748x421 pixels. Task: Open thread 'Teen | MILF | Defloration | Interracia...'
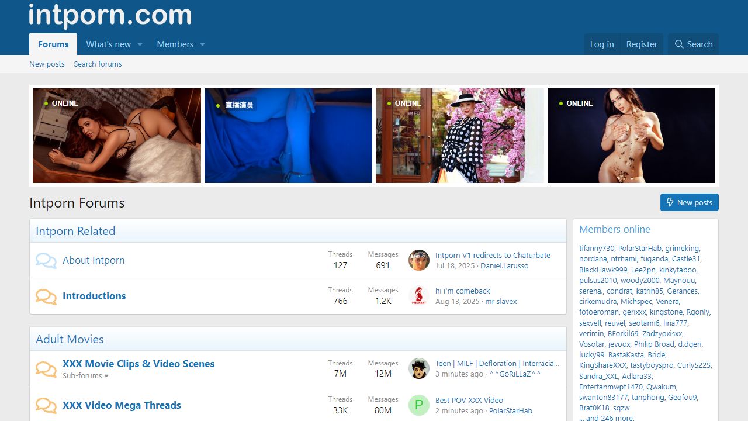tap(497, 363)
